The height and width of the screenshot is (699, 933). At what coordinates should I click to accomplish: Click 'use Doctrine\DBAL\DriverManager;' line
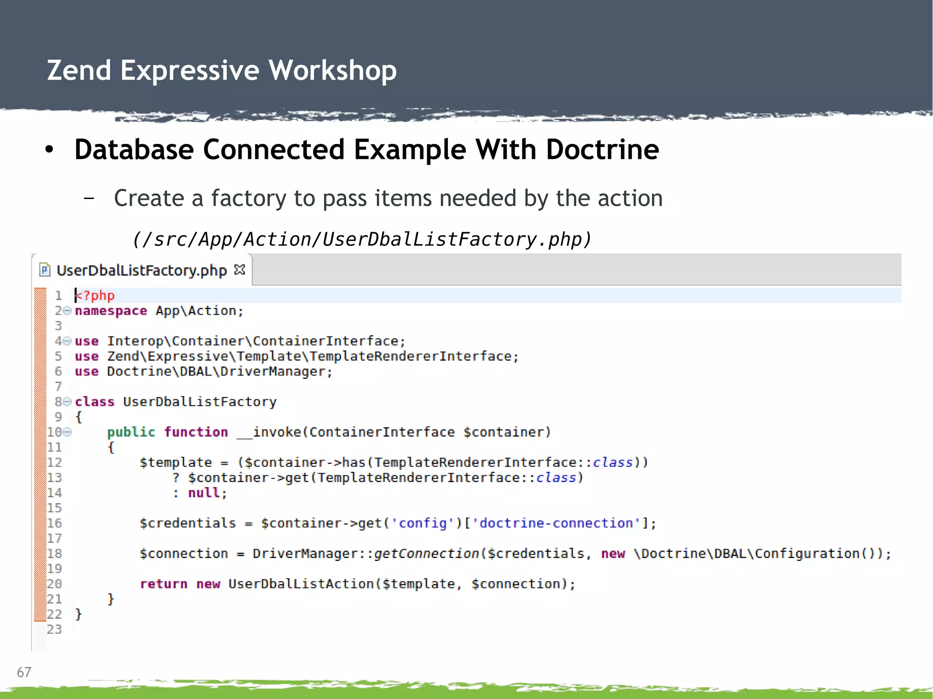pyautogui.click(x=204, y=372)
